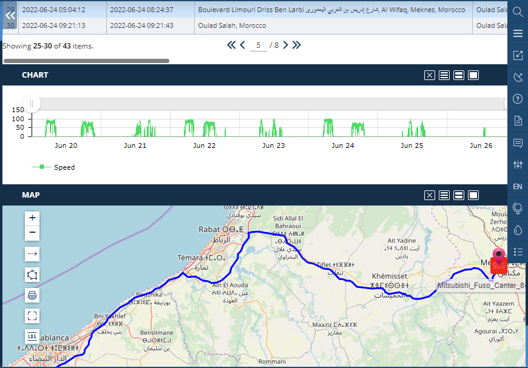Print the map with the printer icon

tap(33, 295)
